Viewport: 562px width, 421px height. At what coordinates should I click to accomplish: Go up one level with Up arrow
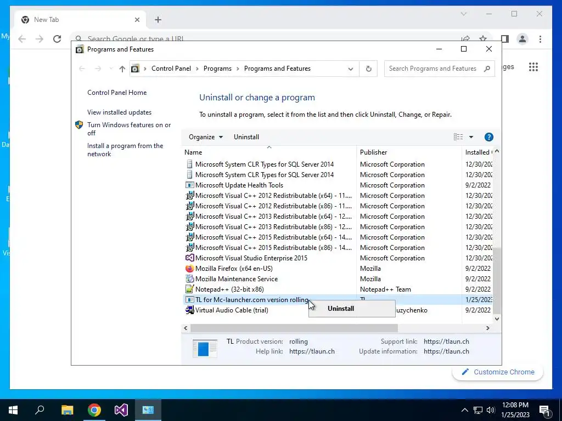(122, 69)
